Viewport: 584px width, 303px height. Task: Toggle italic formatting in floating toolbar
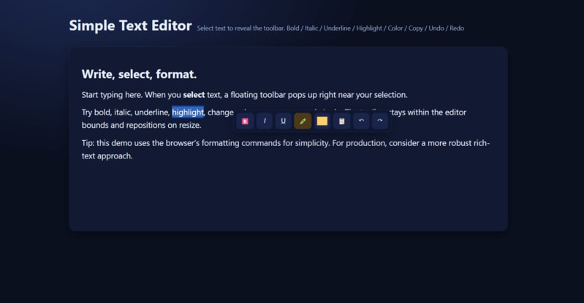coord(265,121)
